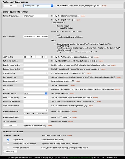Screen dimensions: 125x159
Task: Click the date and time in footer
Action: pos(105,158)
